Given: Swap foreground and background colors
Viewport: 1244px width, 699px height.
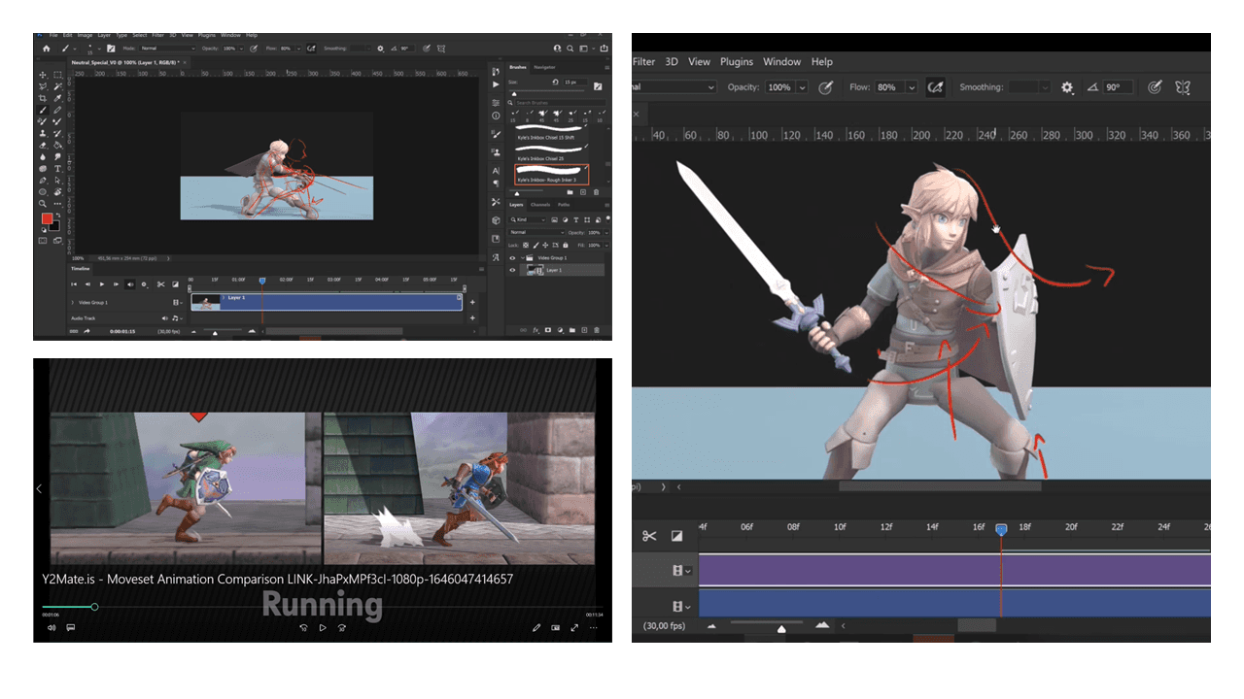Looking at the screenshot, I should click(x=58, y=215).
